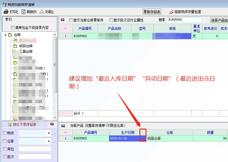Click the 零库存报表 button

point(152,12)
